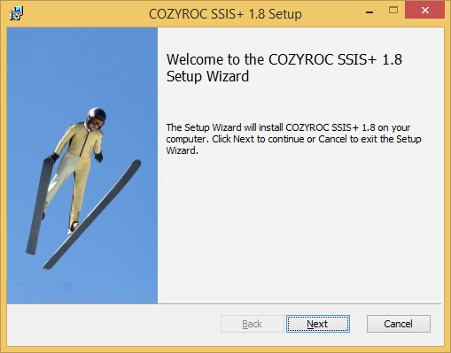Close the setup wizard window
The width and height of the screenshot is (451, 353).
click(424, 11)
